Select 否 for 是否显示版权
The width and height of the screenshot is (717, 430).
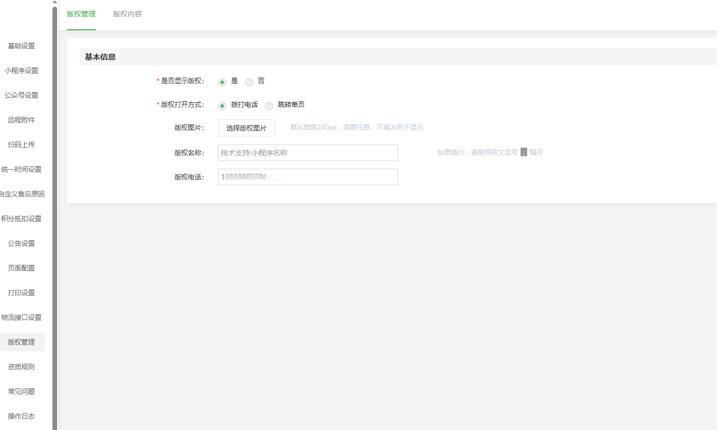[x=249, y=82]
